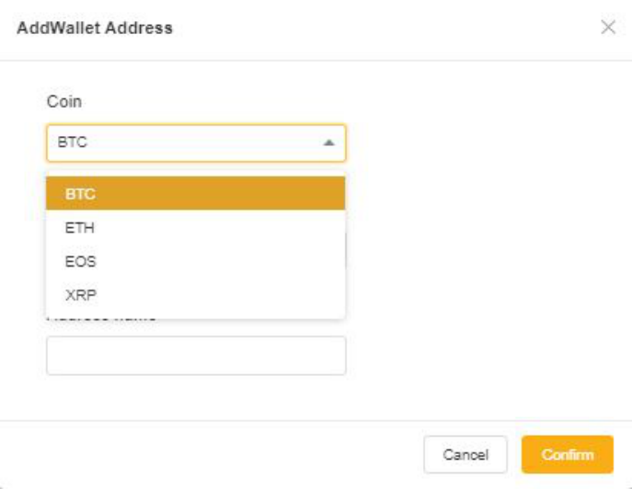This screenshot has width=632, height=489.
Task: Cancel adding the wallet address
Action: [465, 454]
